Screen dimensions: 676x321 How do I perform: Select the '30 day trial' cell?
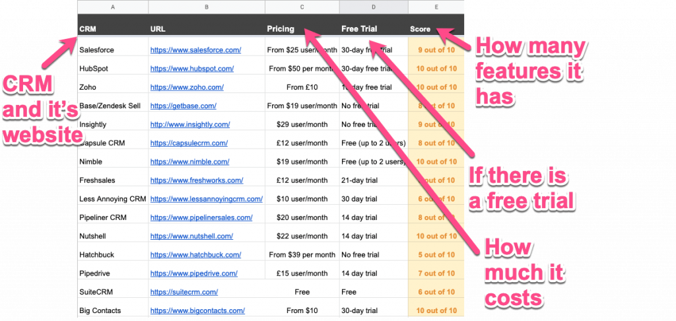tap(374, 196)
